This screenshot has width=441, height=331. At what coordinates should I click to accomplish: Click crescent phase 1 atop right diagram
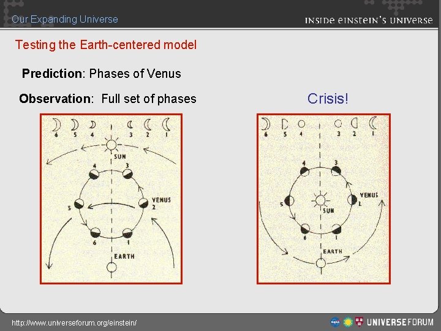(373, 123)
